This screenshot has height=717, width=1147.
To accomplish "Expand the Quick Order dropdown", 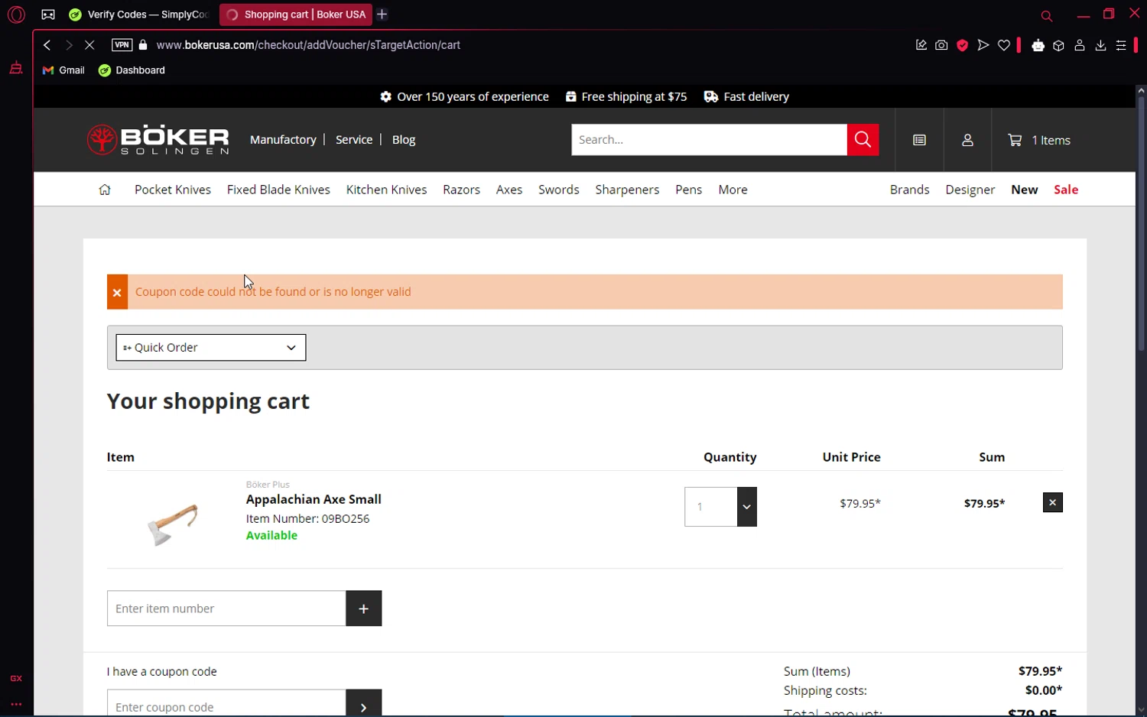I will point(211,348).
